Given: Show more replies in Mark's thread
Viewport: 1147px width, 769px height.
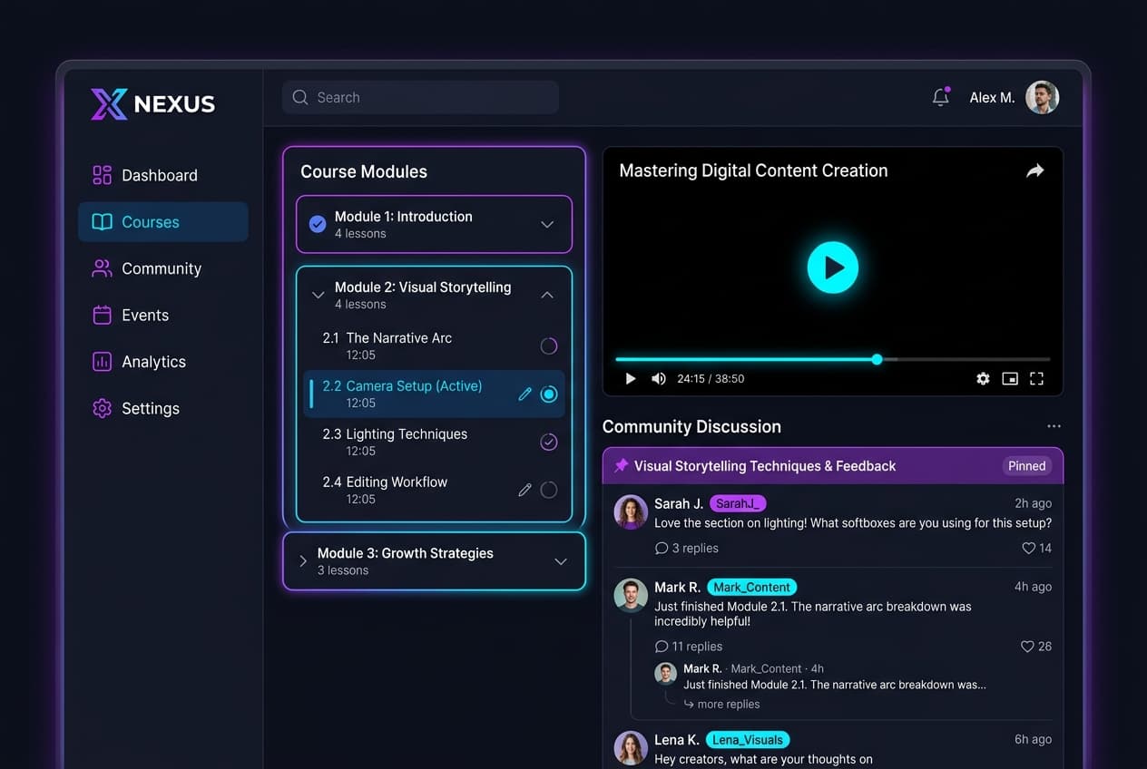Looking at the screenshot, I should tap(721, 705).
